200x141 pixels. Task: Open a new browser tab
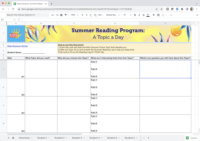click(51, 4)
